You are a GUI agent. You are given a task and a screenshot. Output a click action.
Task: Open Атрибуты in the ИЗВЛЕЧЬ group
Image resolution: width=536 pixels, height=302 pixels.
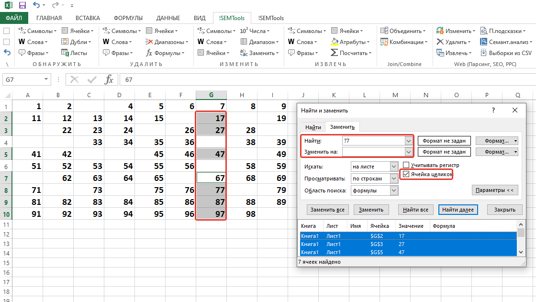(350, 42)
